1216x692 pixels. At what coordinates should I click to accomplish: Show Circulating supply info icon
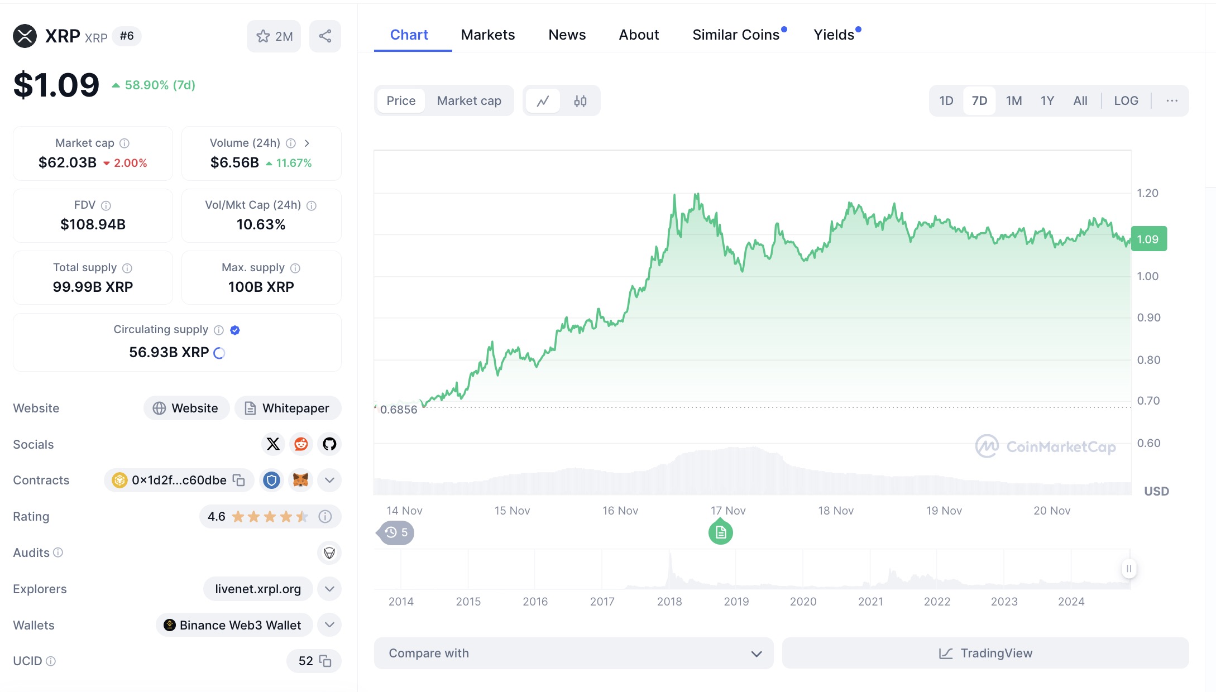[219, 330]
